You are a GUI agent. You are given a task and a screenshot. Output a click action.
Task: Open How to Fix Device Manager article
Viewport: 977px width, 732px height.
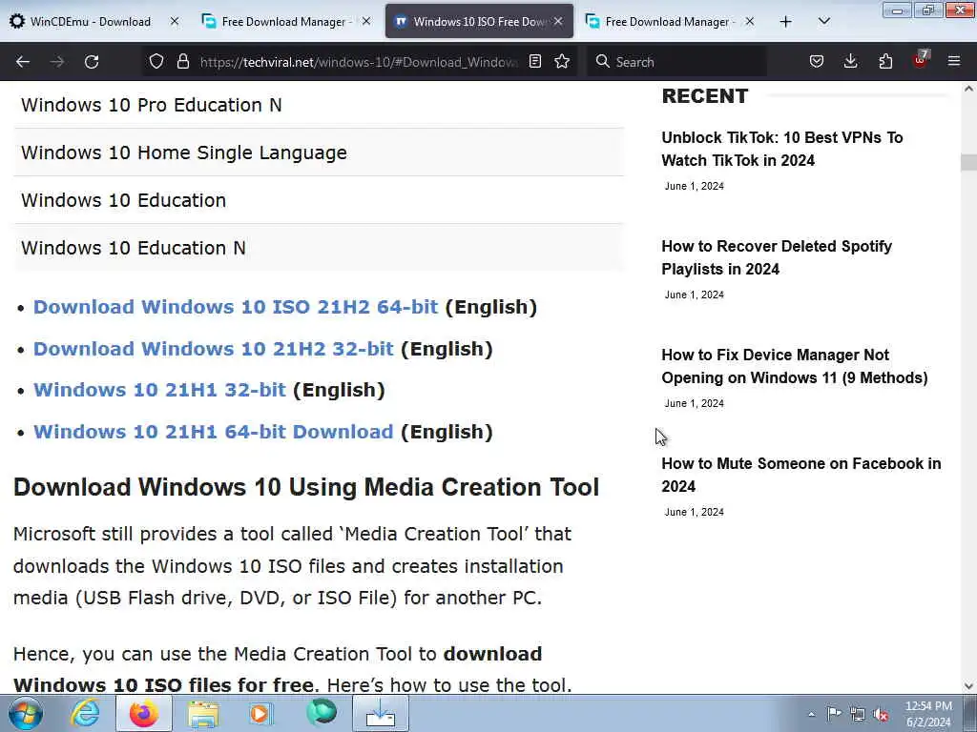pyautogui.click(x=795, y=366)
